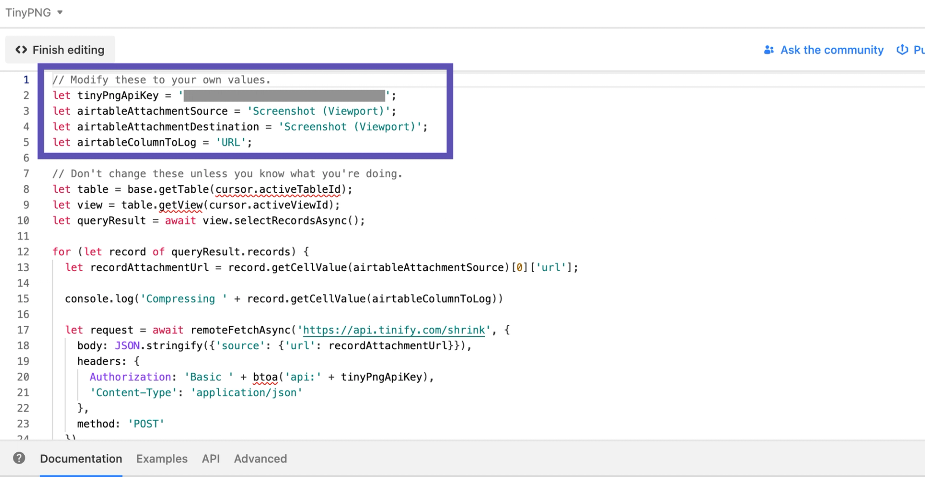
Task: Click the 'Compressing ' string on line 15
Action: [x=184, y=299]
